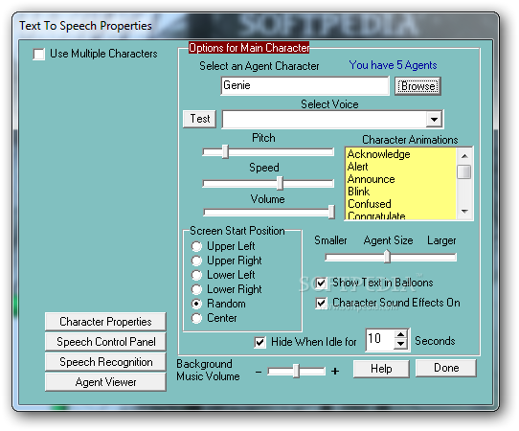519x431 pixels.
Task: Click the plus sign for music volume
Action: click(335, 372)
